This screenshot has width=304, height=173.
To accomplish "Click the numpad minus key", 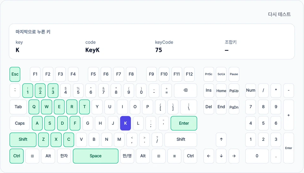I will click(289, 91).
